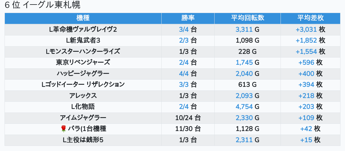Open Lゴッドイーター リザレクション entry
This screenshot has height=151, width=345.
[83, 84]
